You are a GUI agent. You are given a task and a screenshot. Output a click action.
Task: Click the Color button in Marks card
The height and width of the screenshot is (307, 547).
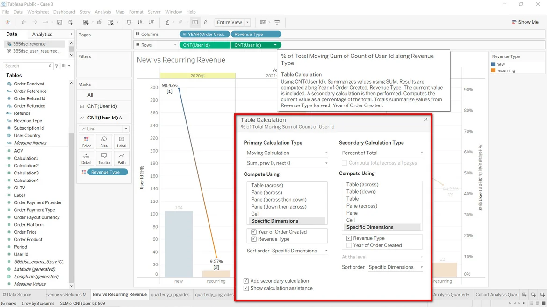(86, 141)
